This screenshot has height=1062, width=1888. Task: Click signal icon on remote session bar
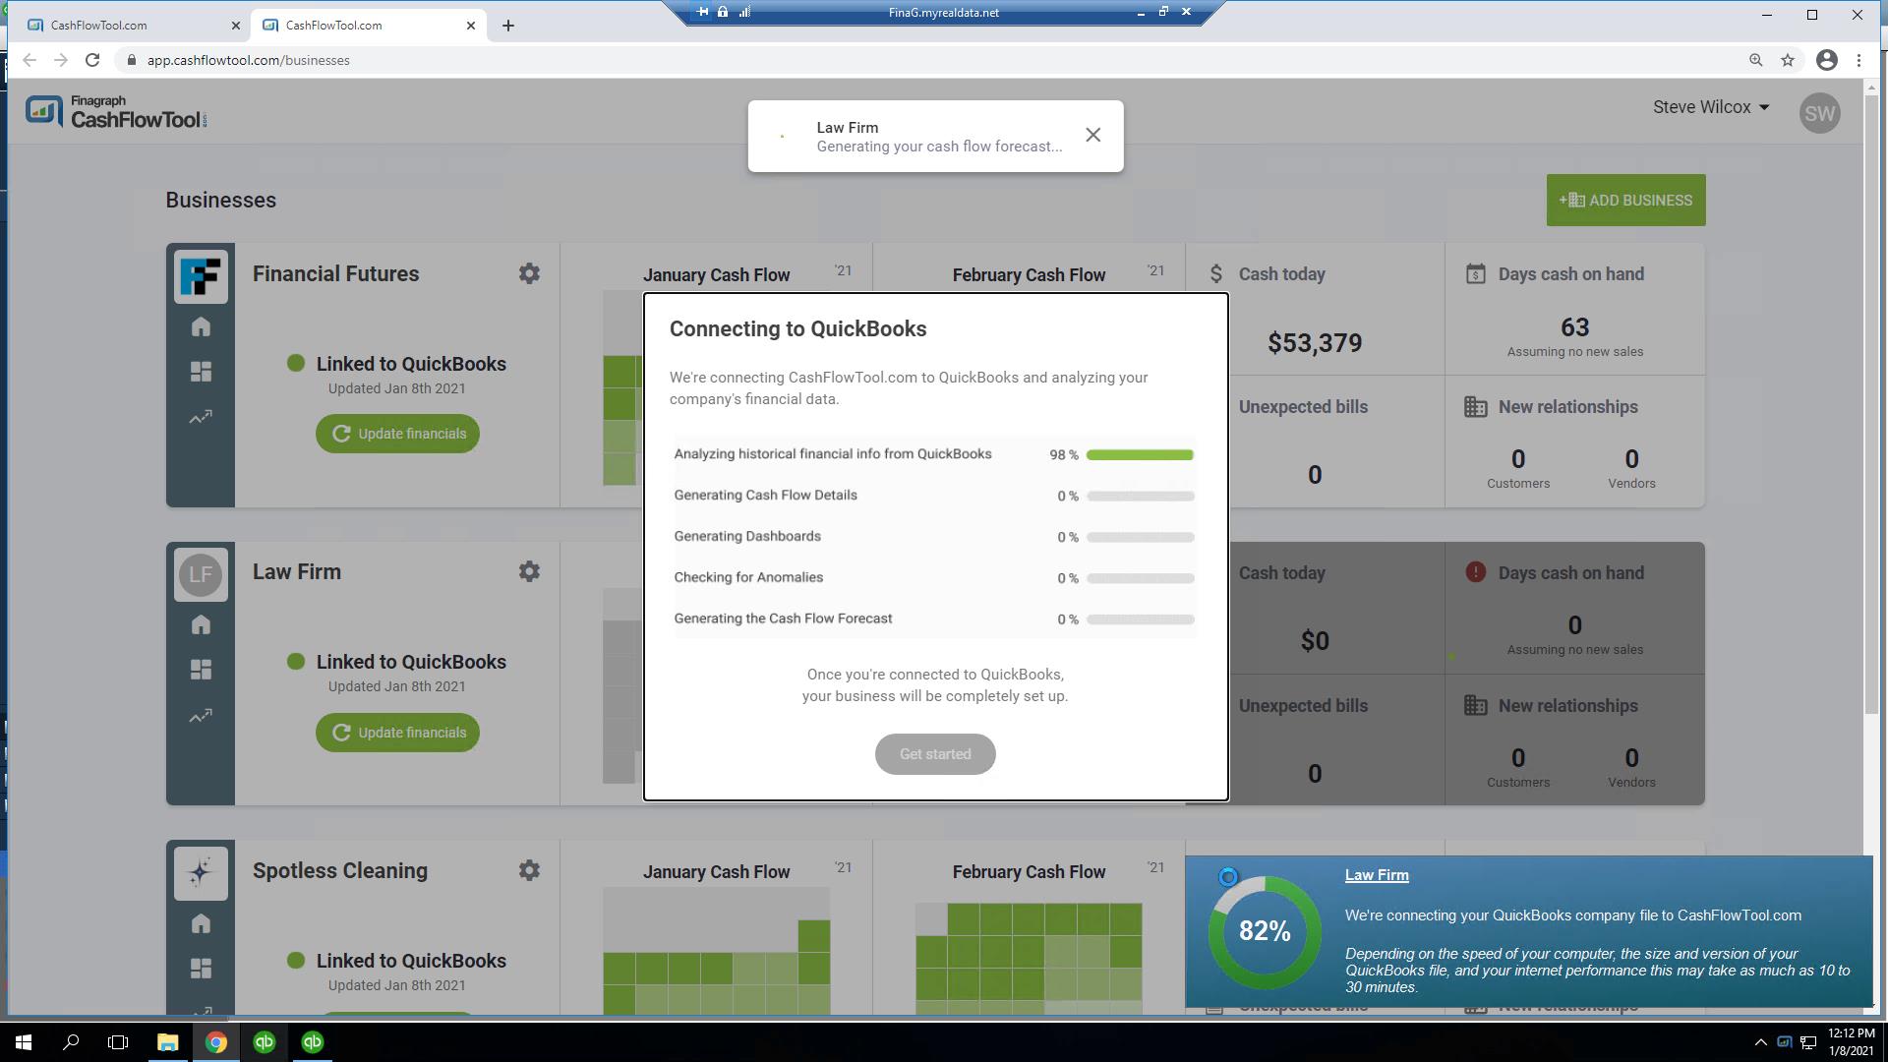click(x=744, y=12)
